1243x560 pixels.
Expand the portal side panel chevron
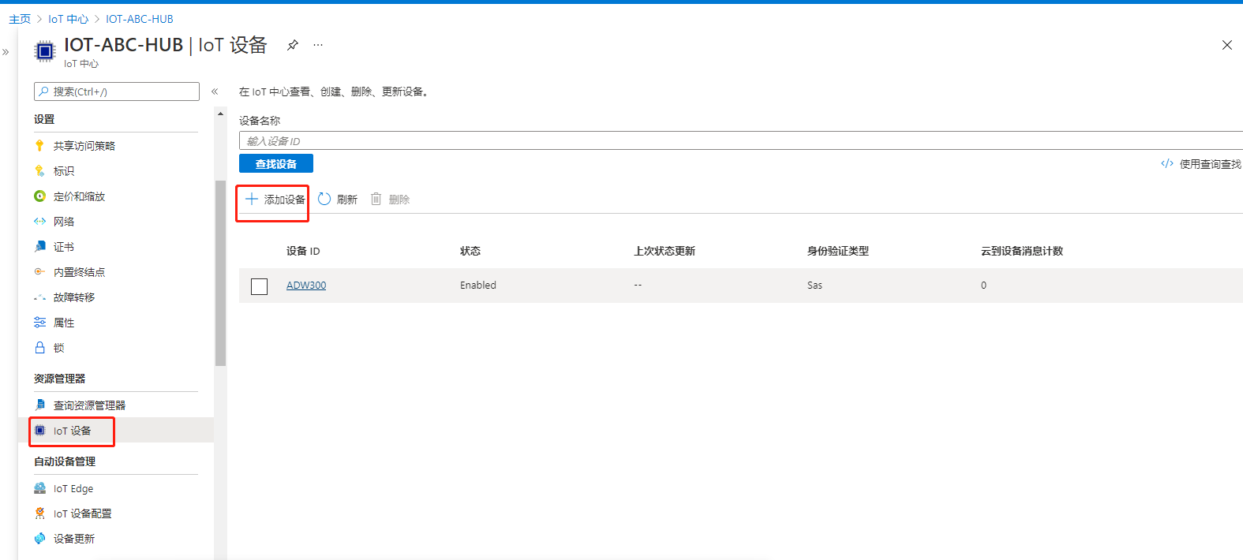[6, 52]
